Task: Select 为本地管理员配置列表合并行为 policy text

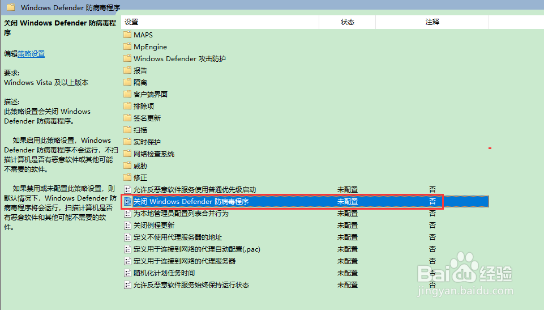Action: point(181,213)
